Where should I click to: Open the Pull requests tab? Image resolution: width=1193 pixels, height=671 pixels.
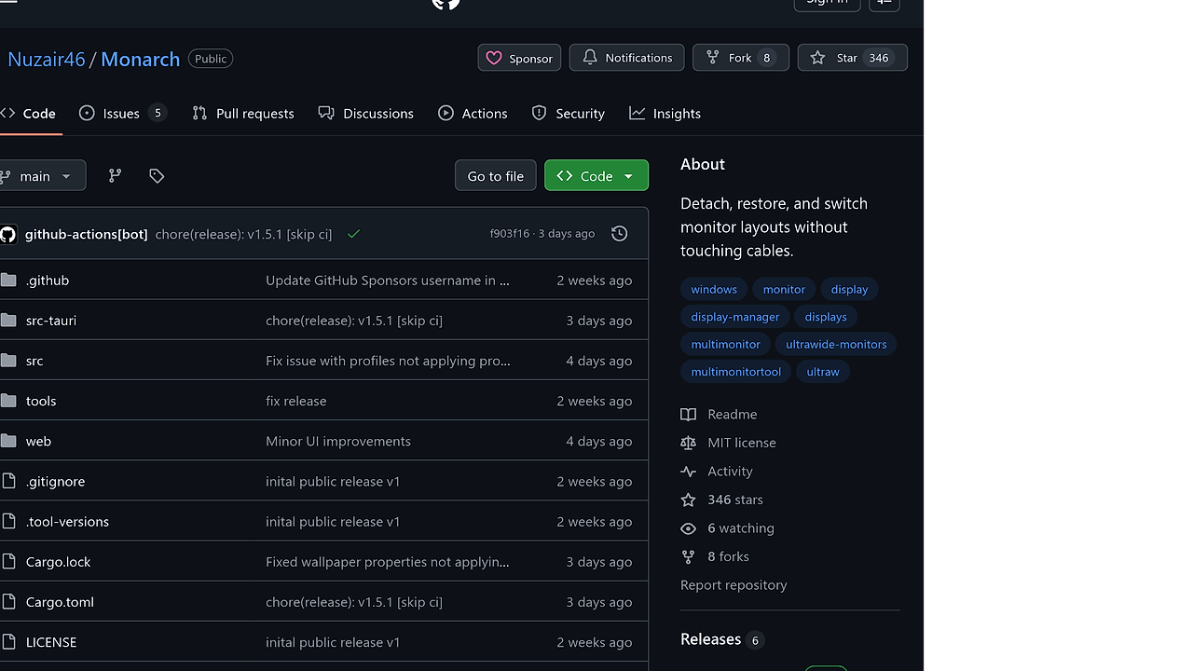(243, 113)
